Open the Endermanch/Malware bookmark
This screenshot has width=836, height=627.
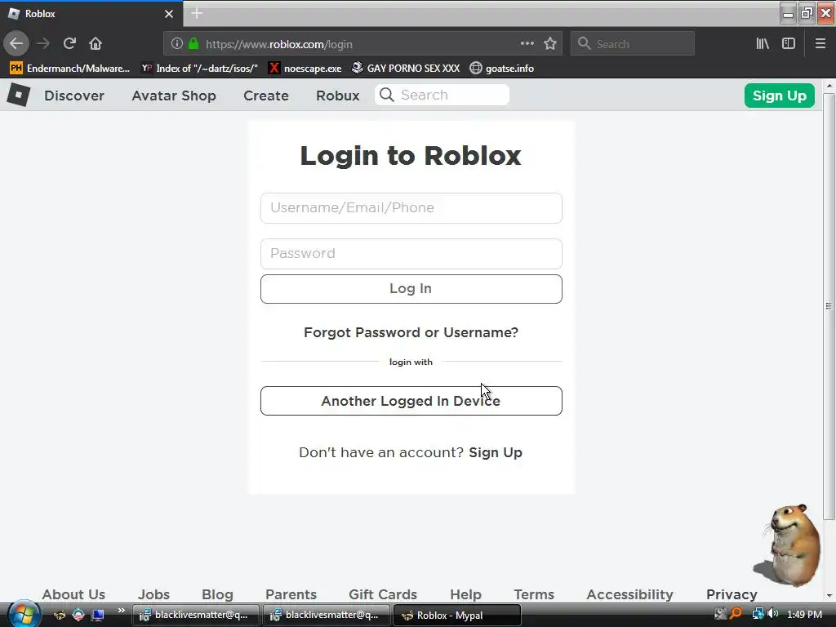(x=70, y=69)
